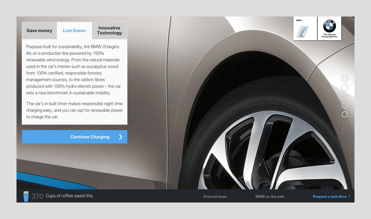Click the chevron arrow on Continue Charging
The height and width of the screenshot is (219, 371).
[120, 137]
